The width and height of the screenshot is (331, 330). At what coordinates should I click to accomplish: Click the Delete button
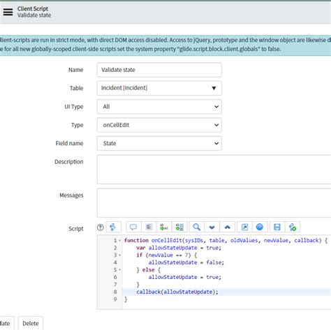[31, 323]
